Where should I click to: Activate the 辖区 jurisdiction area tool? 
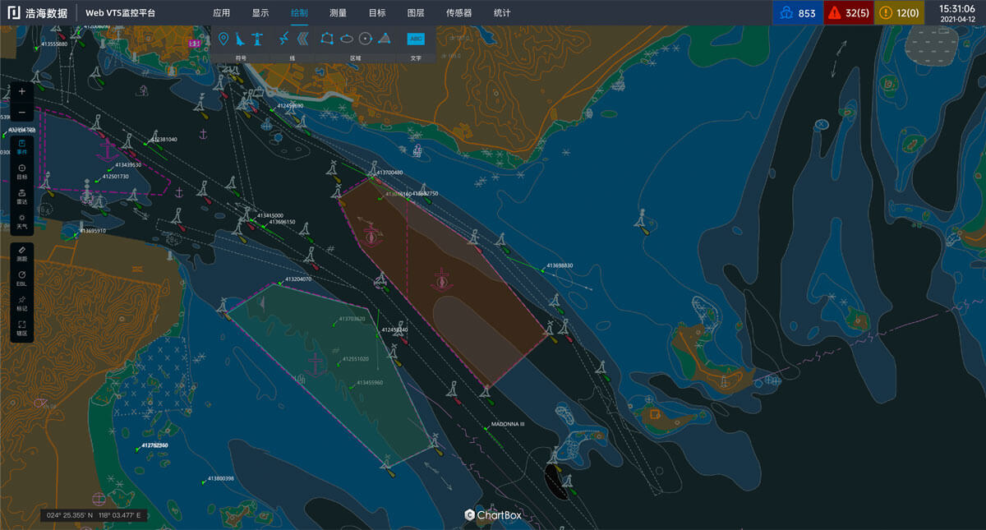(x=22, y=328)
